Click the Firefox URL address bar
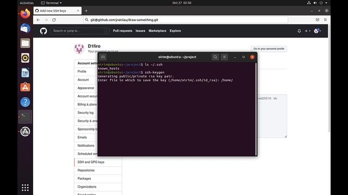 tap(185, 20)
